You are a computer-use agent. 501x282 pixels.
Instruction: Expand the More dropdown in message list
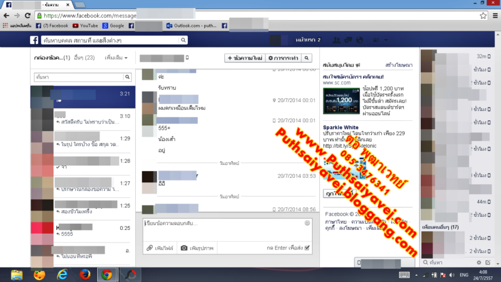pos(116,58)
